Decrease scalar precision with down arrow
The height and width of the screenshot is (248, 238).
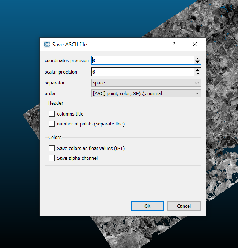[x=197, y=74]
